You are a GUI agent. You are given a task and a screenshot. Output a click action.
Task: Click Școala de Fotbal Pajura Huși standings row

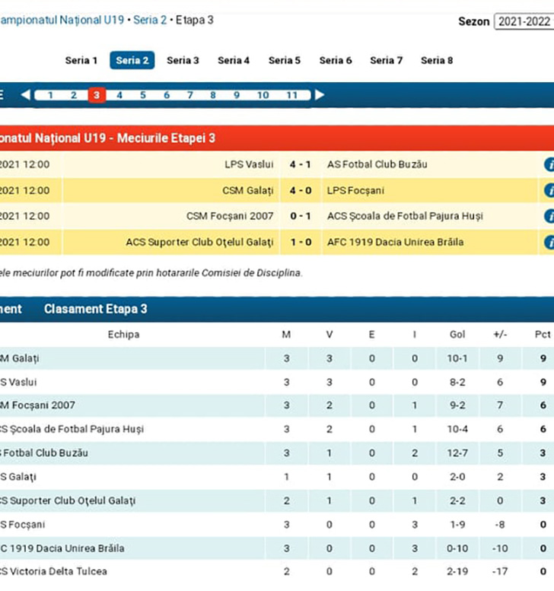(x=277, y=429)
